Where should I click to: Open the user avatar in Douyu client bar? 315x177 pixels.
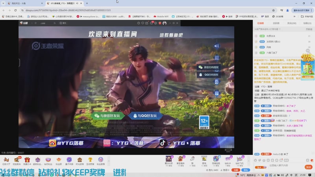click(x=165, y=23)
